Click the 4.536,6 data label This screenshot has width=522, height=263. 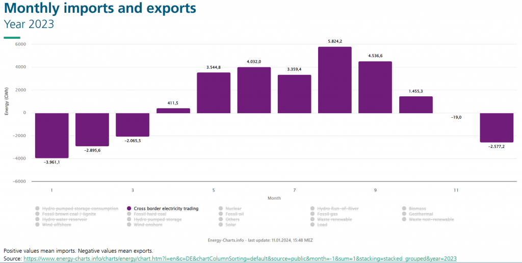(375, 56)
